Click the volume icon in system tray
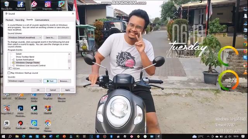The width and height of the screenshot is (248, 139). click(x=230, y=136)
